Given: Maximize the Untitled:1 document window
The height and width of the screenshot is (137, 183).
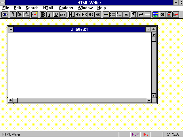Looking at the screenshot, I should 153,29.
